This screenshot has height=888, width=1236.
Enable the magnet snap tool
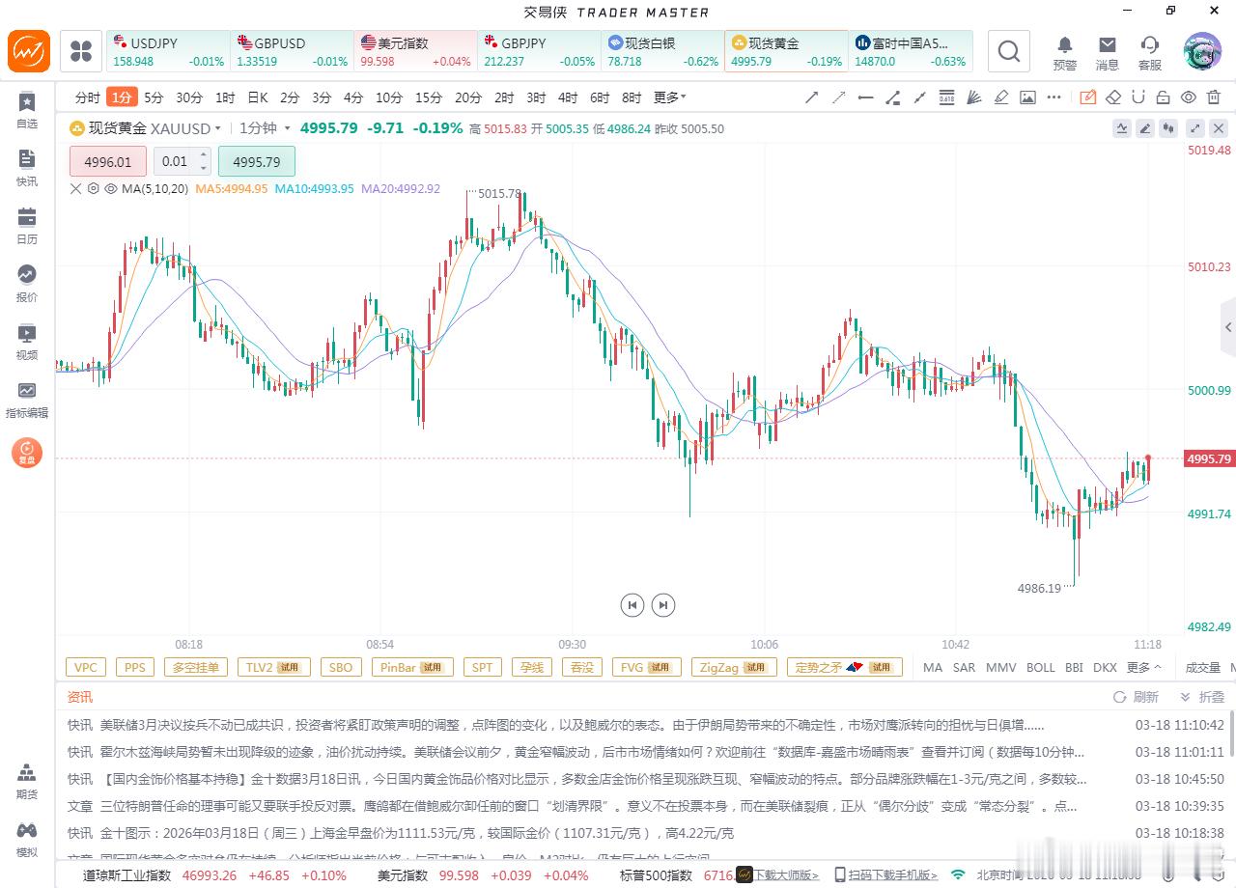click(1139, 97)
